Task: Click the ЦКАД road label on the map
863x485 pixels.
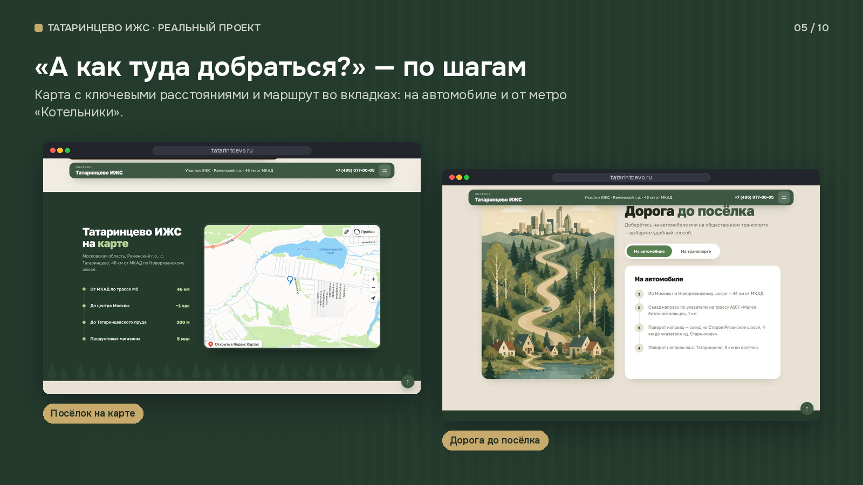Action: (229, 241)
